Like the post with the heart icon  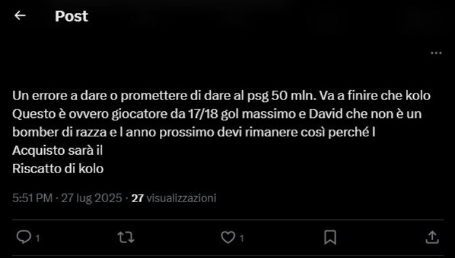[x=228, y=237]
